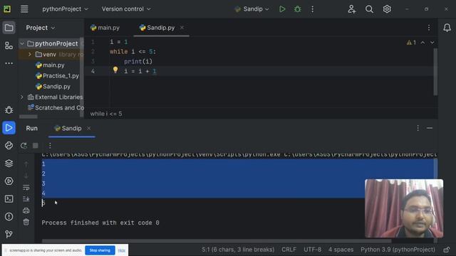This screenshot has width=456, height=256.
Task: Stop the running process
Action: [x=36, y=145]
